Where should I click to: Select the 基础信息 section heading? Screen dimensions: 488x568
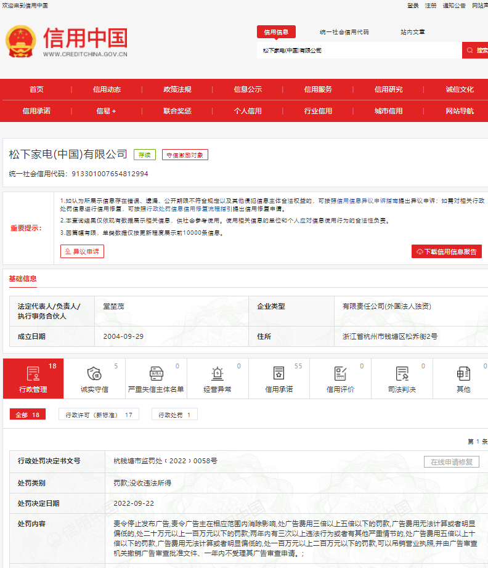[x=23, y=278]
